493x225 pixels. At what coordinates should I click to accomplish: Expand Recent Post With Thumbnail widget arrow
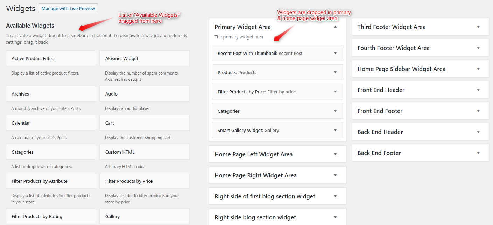click(335, 53)
